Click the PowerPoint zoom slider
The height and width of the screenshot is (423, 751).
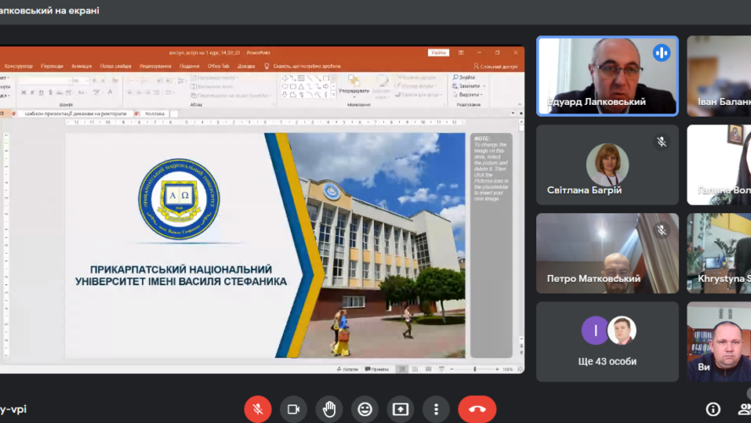click(x=476, y=369)
